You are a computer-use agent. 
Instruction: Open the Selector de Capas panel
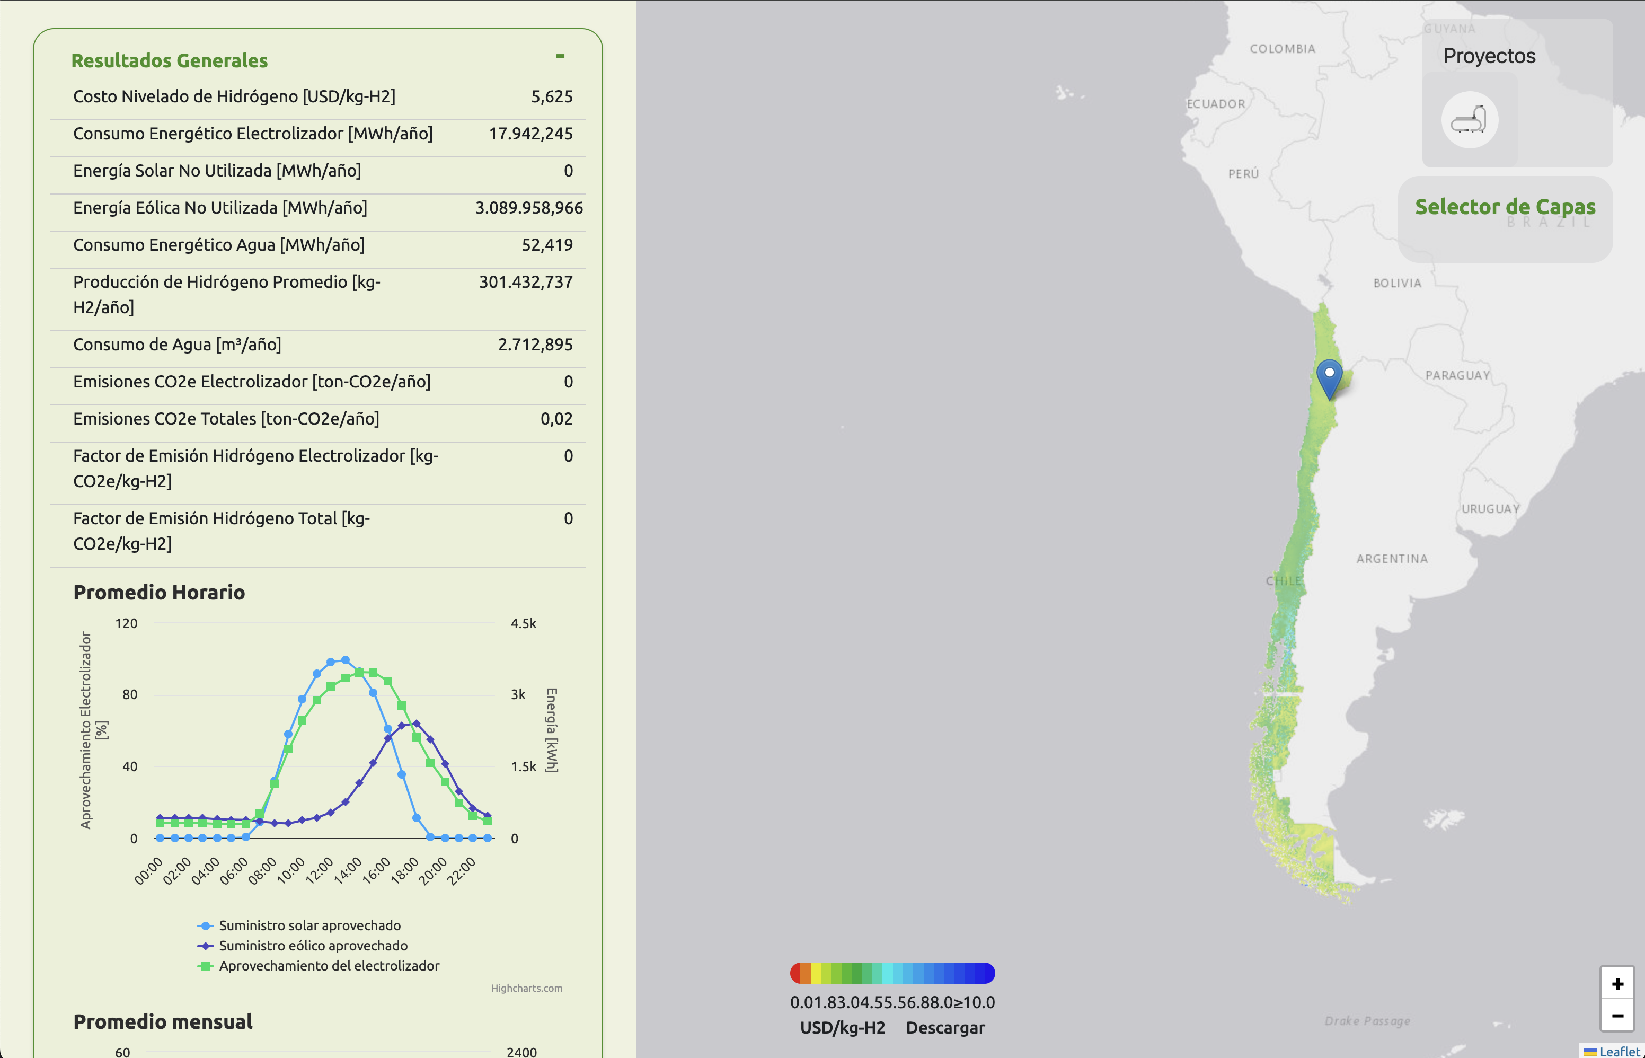(1505, 207)
